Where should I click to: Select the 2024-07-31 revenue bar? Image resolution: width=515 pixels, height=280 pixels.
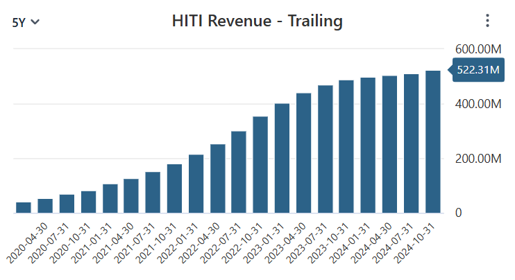coord(411,143)
